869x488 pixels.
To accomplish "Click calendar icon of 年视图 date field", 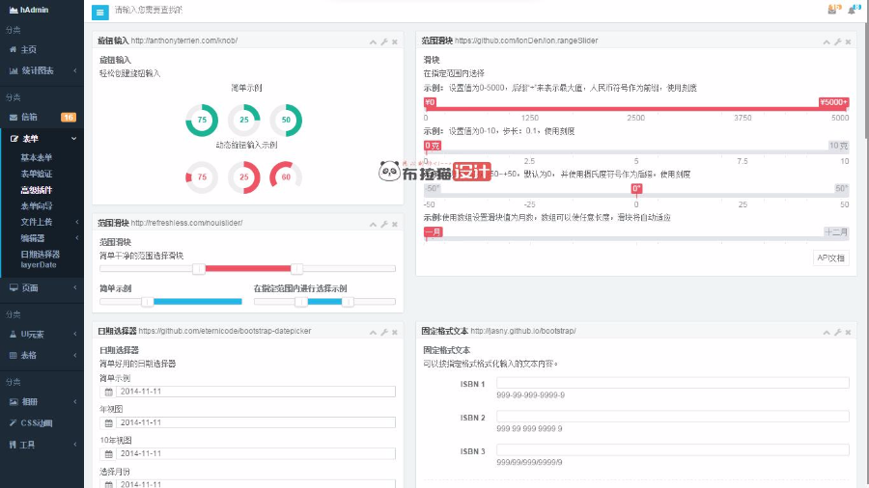I will 108,422.
